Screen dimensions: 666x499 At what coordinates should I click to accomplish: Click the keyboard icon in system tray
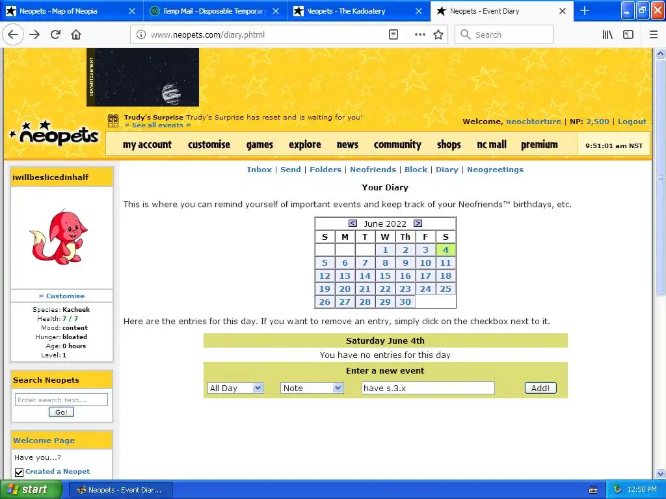(593, 490)
